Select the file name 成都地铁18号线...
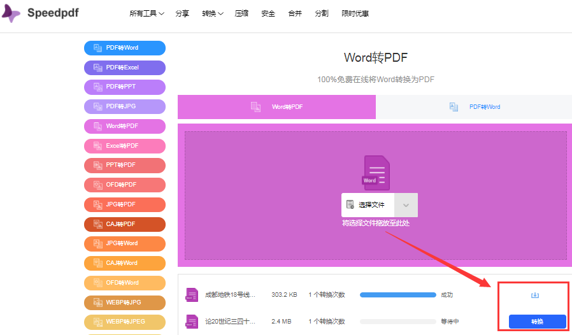 [x=230, y=295]
